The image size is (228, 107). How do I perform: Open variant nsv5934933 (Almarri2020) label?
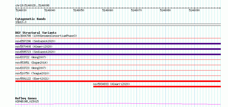pos(111,84)
